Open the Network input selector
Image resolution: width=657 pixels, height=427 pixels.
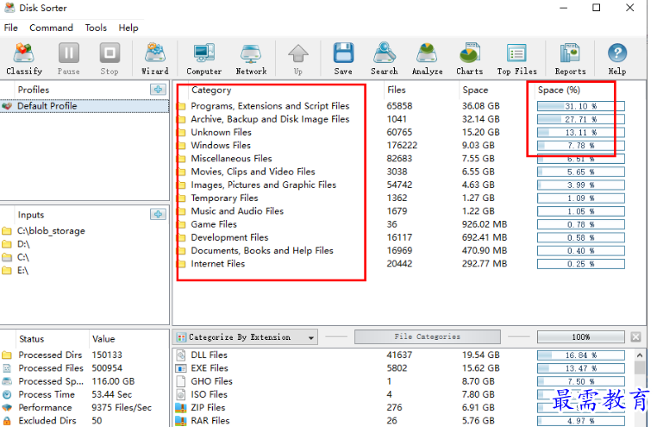[251, 59]
